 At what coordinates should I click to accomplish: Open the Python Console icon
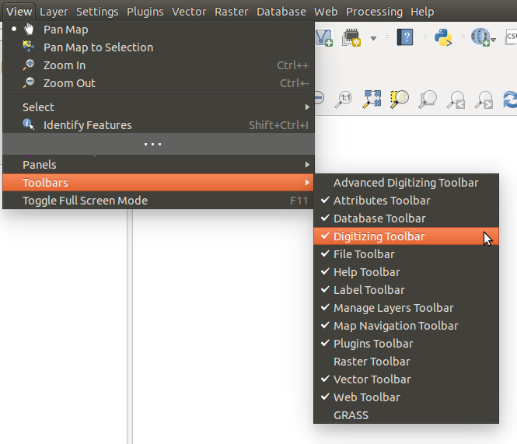click(443, 37)
